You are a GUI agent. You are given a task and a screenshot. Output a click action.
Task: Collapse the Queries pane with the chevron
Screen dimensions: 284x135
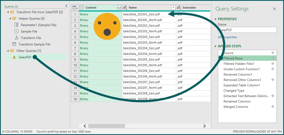tap(66, 6)
